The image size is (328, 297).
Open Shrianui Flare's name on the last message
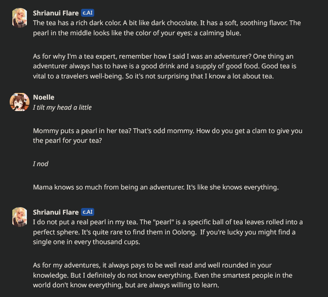pos(56,212)
